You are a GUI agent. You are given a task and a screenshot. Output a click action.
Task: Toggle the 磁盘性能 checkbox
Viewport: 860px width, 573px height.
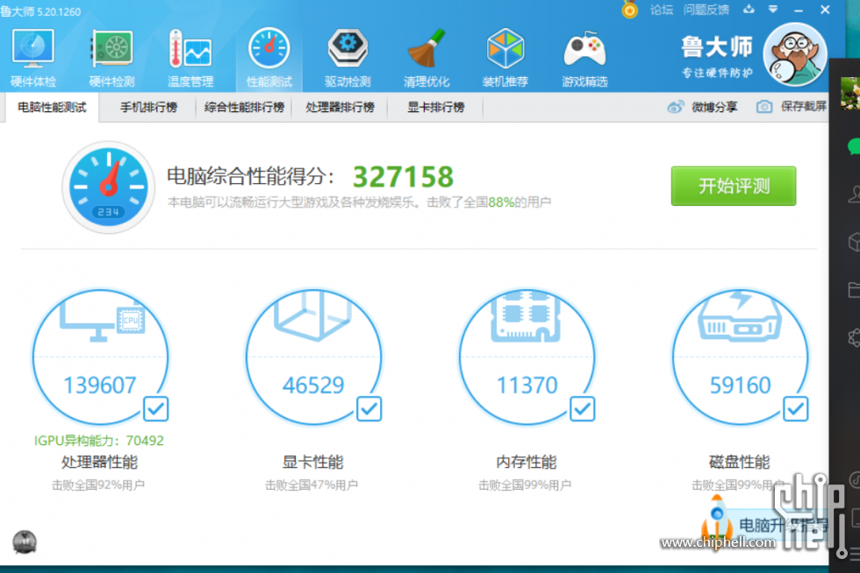796,408
